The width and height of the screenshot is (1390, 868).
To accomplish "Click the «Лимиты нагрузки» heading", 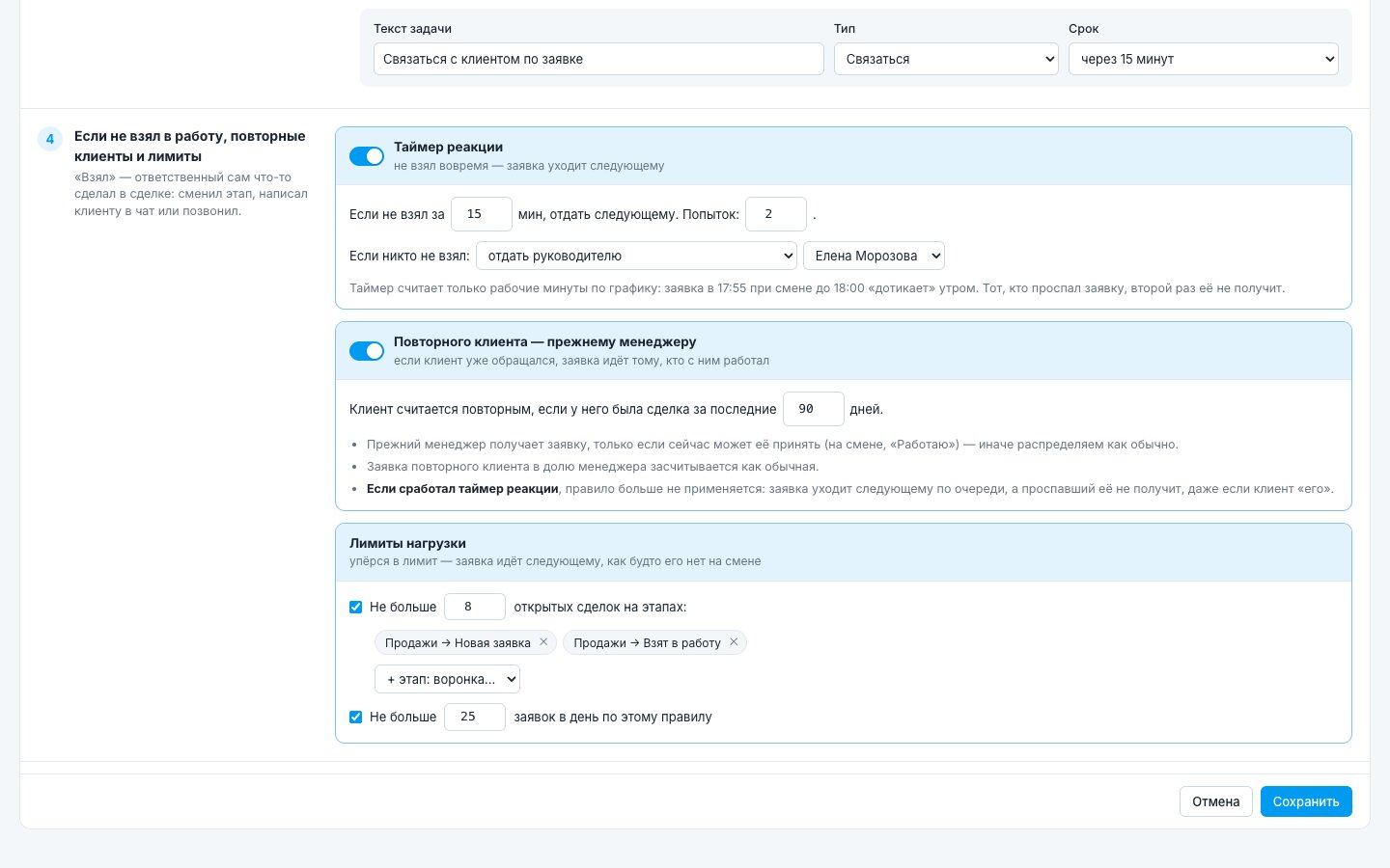I will 407,543.
